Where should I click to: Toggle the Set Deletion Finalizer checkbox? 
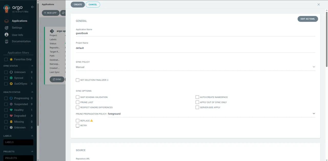[77, 80]
